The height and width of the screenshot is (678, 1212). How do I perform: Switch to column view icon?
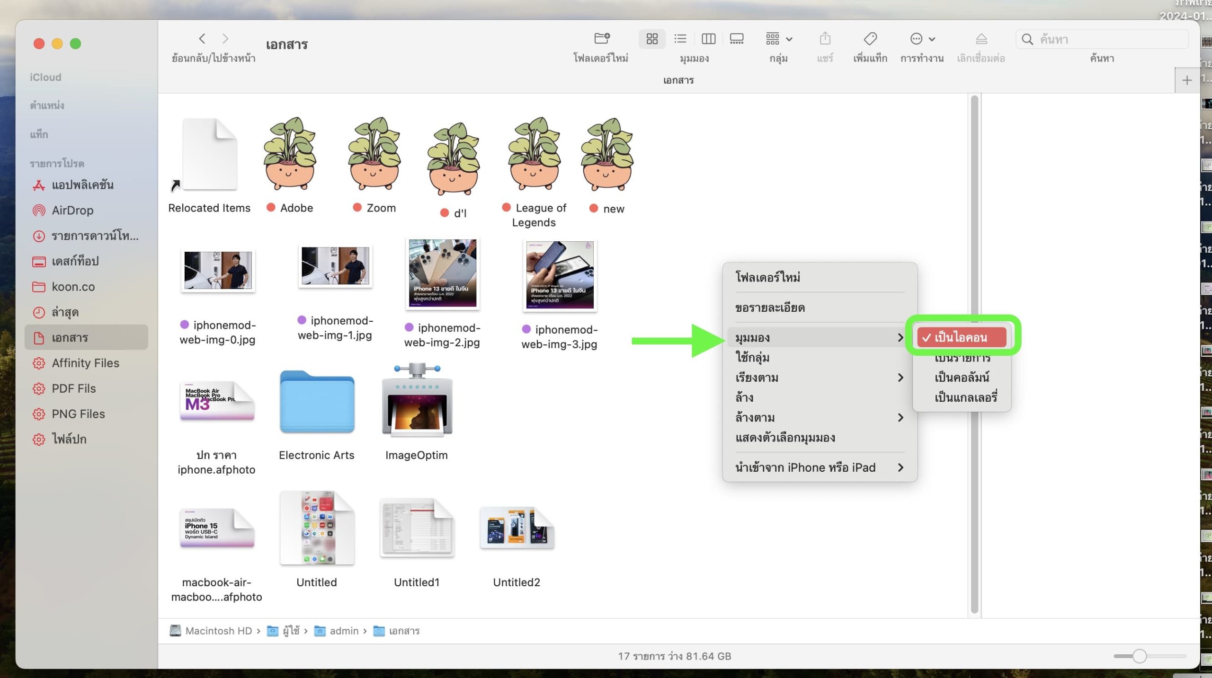pyautogui.click(x=708, y=39)
